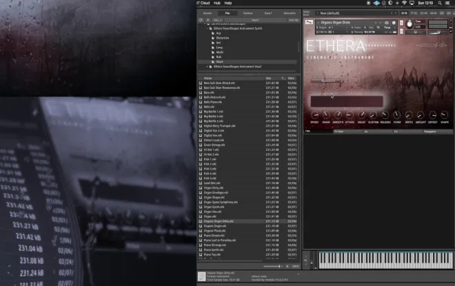Click the refresh icon in browser toolbar
455x286 pixels.
click(201, 20)
